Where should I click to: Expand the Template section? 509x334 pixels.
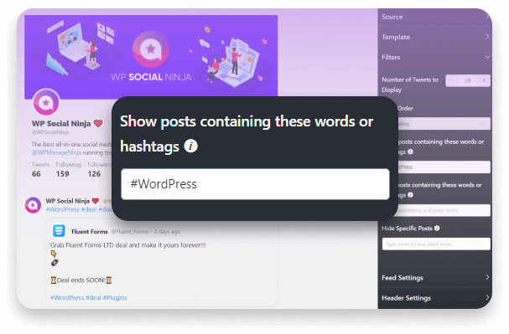pyautogui.click(x=434, y=37)
